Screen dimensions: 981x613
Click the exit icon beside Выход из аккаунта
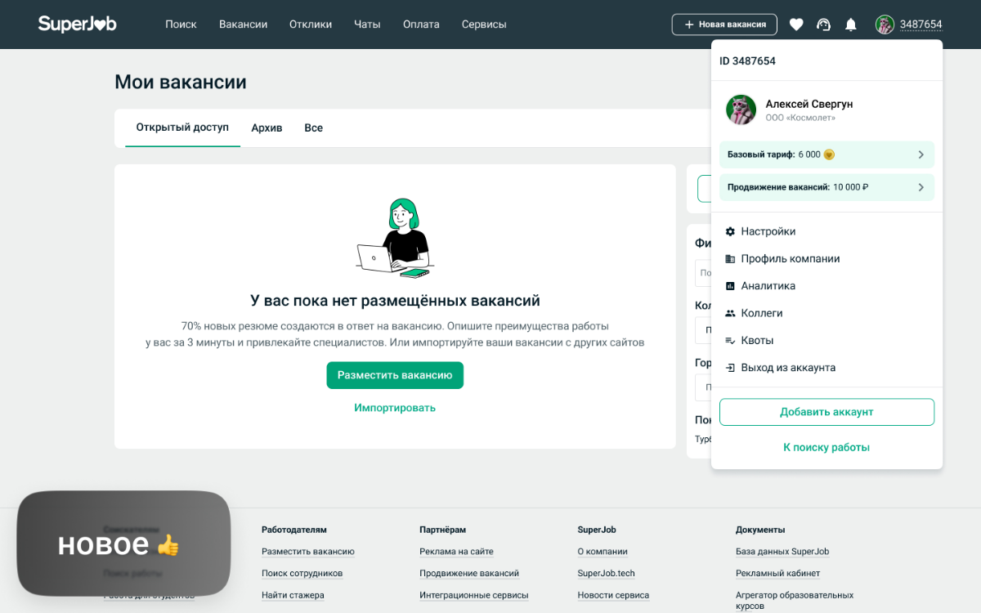click(x=730, y=368)
